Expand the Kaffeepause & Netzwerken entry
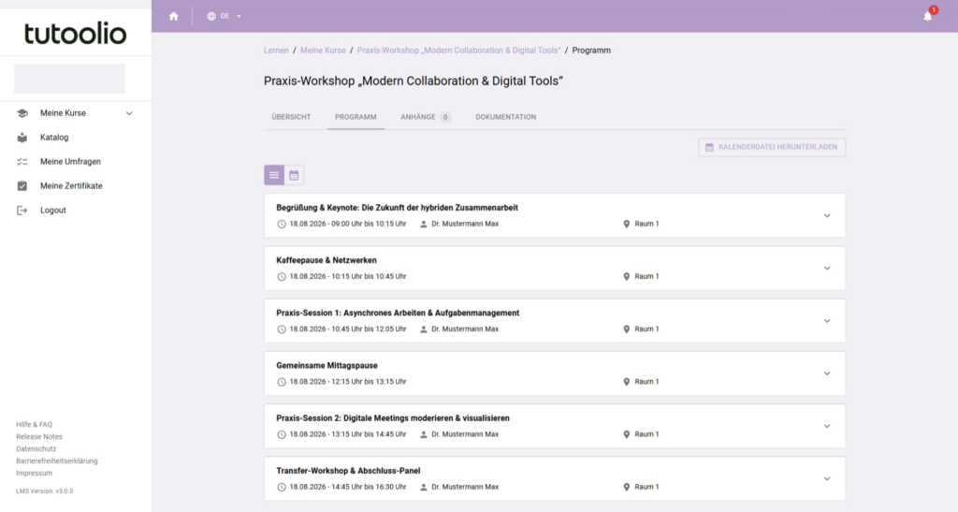Viewport: 958px width, 512px height. [x=827, y=269]
